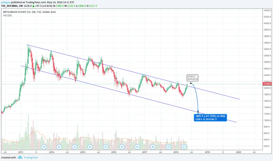This screenshot has width=273, height=161.
Task: Click dividend marker just after 2016 label
Action: 122,147
